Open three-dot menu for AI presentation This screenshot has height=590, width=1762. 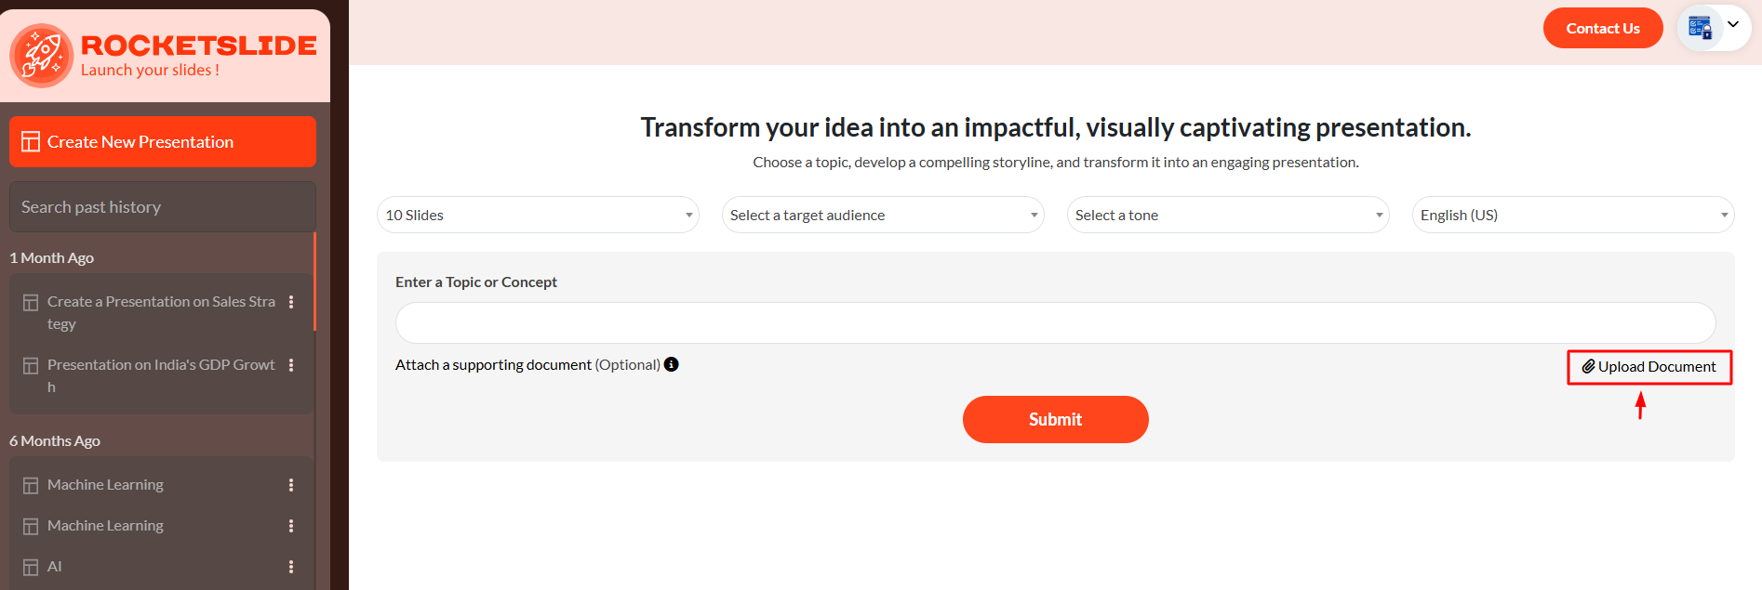click(x=291, y=567)
